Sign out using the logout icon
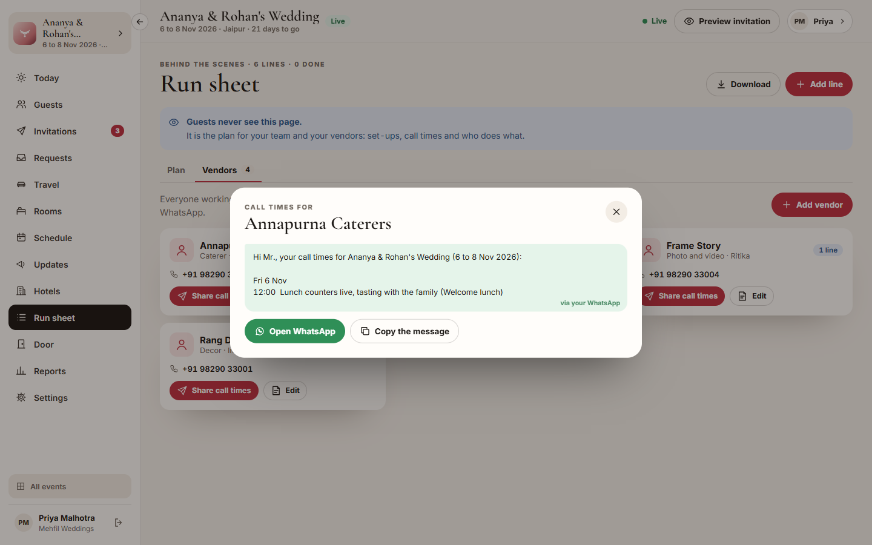This screenshot has width=872, height=545. pyautogui.click(x=119, y=523)
